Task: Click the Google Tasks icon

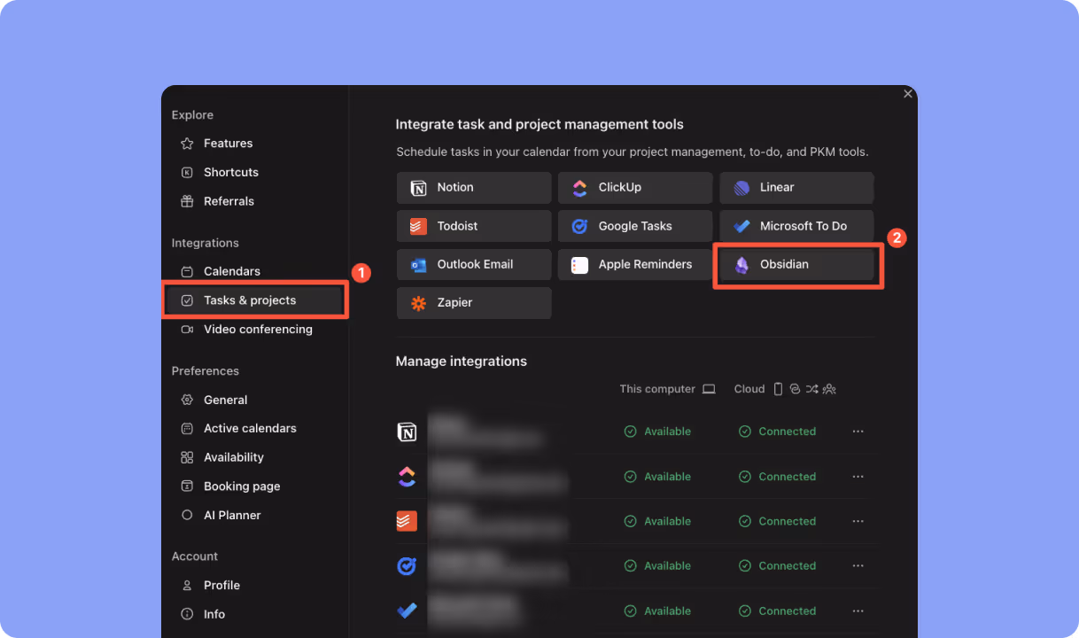Action: tap(581, 226)
